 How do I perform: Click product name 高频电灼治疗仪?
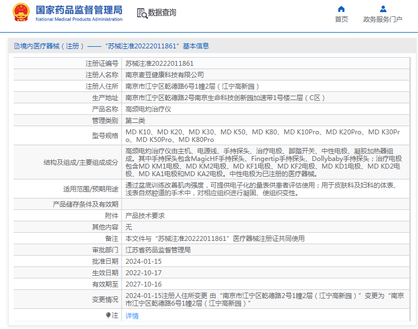tap(148, 109)
